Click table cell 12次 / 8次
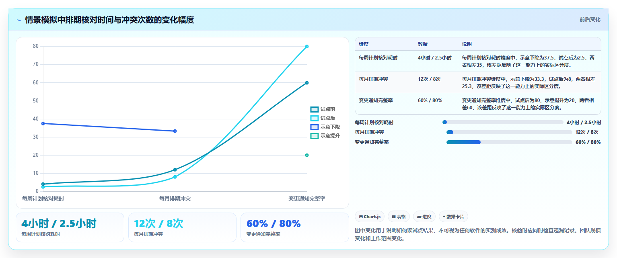Viewport: 617px width, 258px height. [429, 79]
